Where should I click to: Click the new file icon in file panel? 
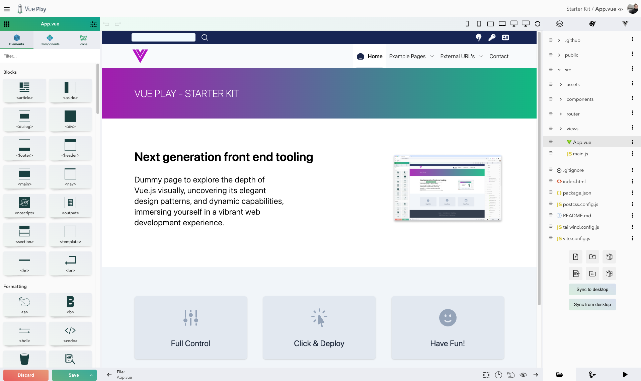point(576,257)
